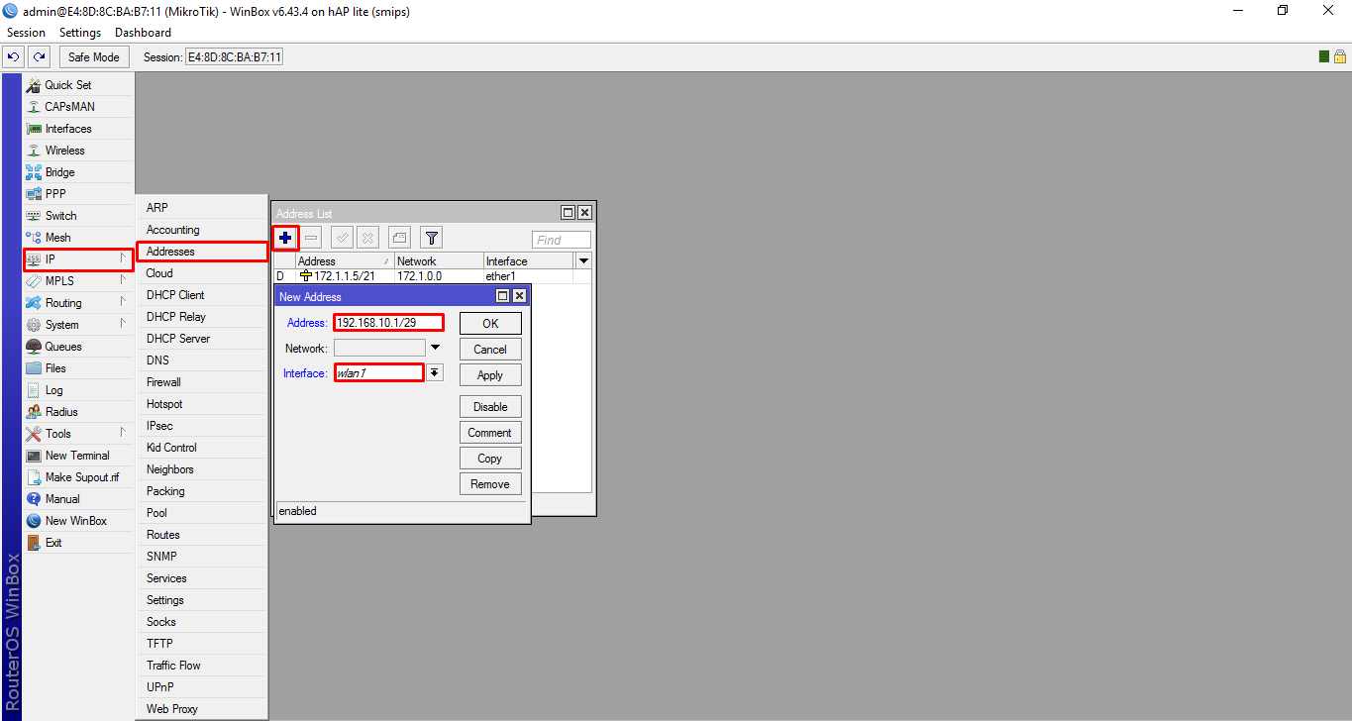Select Addresses in IP submenu

coord(202,252)
